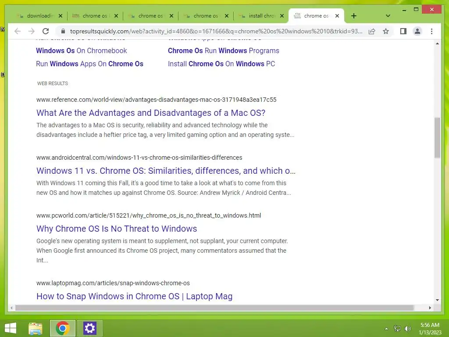Open Chrome profile avatar menu
449x337 pixels.
click(x=417, y=31)
